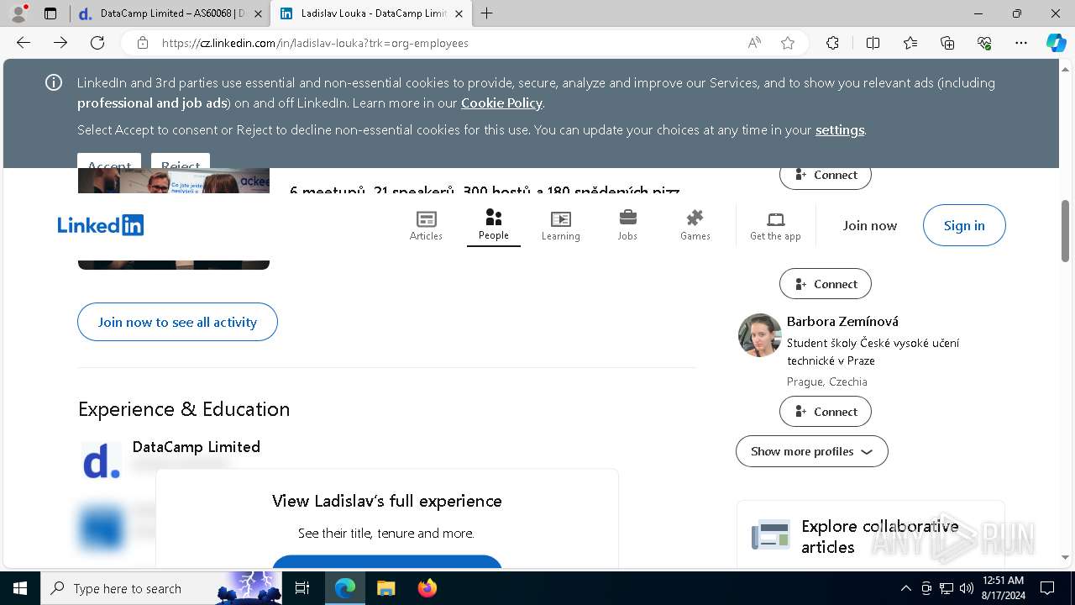1075x605 pixels.
Task: Click cookie notice info icon
Action: point(54,82)
